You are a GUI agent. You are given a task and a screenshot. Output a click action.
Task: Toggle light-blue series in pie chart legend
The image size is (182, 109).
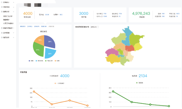tap(36, 61)
